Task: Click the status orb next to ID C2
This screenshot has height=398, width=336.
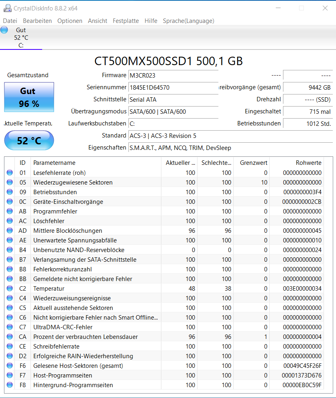Action: coord(10,288)
